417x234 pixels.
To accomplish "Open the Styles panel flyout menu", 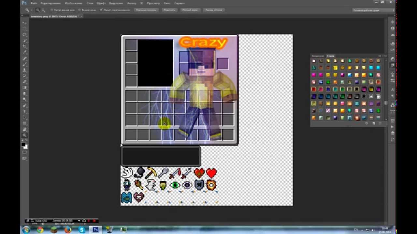I will click(385, 56).
